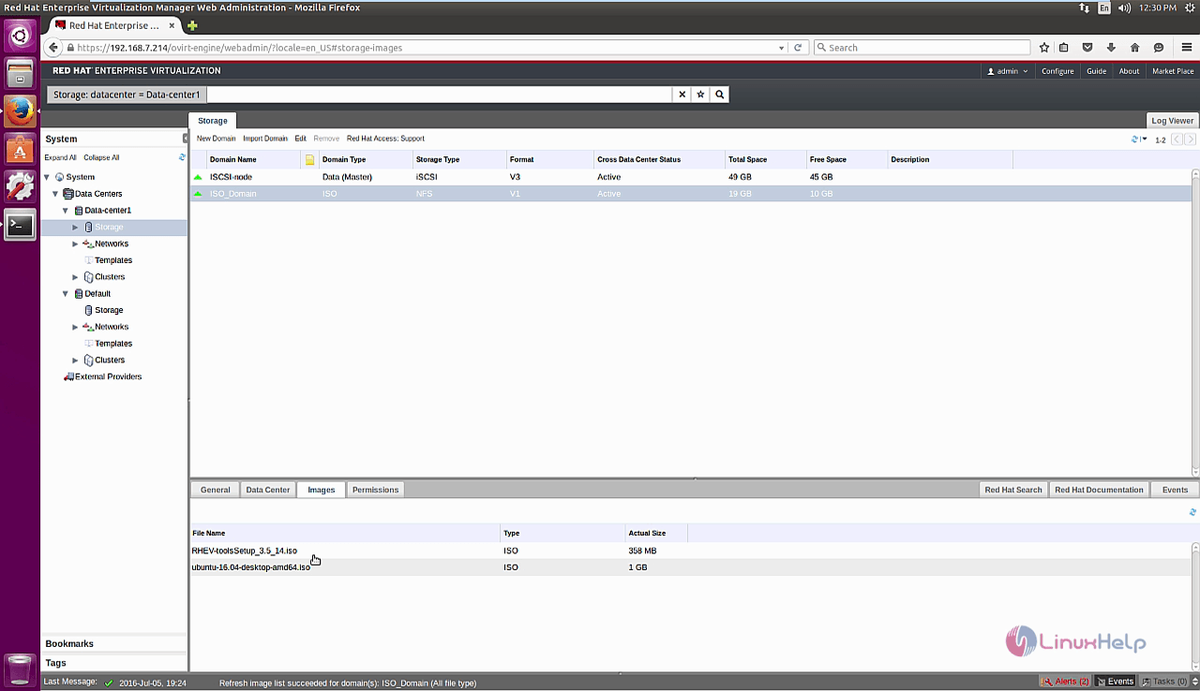This screenshot has height=691, width=1200.
Task: Run search with magnifier icon
Action: point(720,95)
